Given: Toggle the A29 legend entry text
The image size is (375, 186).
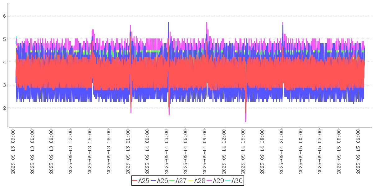Looking at the screenshot, I should coord(218,181).
